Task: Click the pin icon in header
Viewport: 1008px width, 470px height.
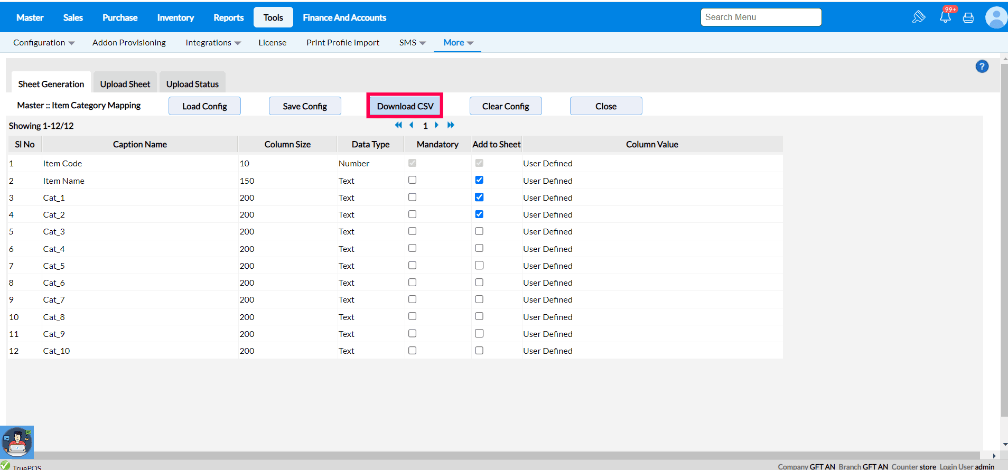Action: pos(919,17)
